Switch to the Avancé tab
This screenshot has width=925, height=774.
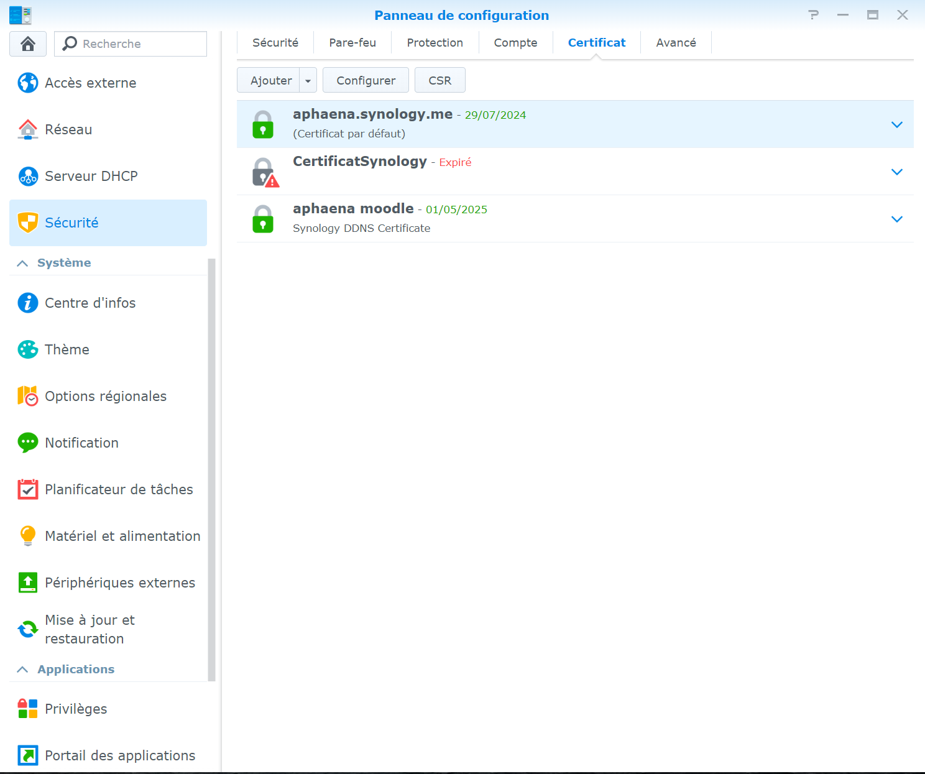[x=676, y=43]
